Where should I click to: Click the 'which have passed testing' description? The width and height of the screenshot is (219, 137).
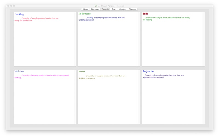(x=42, y=76)
